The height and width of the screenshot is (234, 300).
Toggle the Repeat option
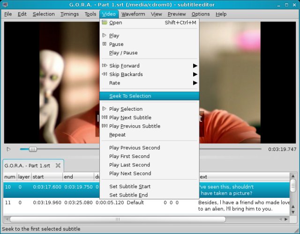click(117, 135)
